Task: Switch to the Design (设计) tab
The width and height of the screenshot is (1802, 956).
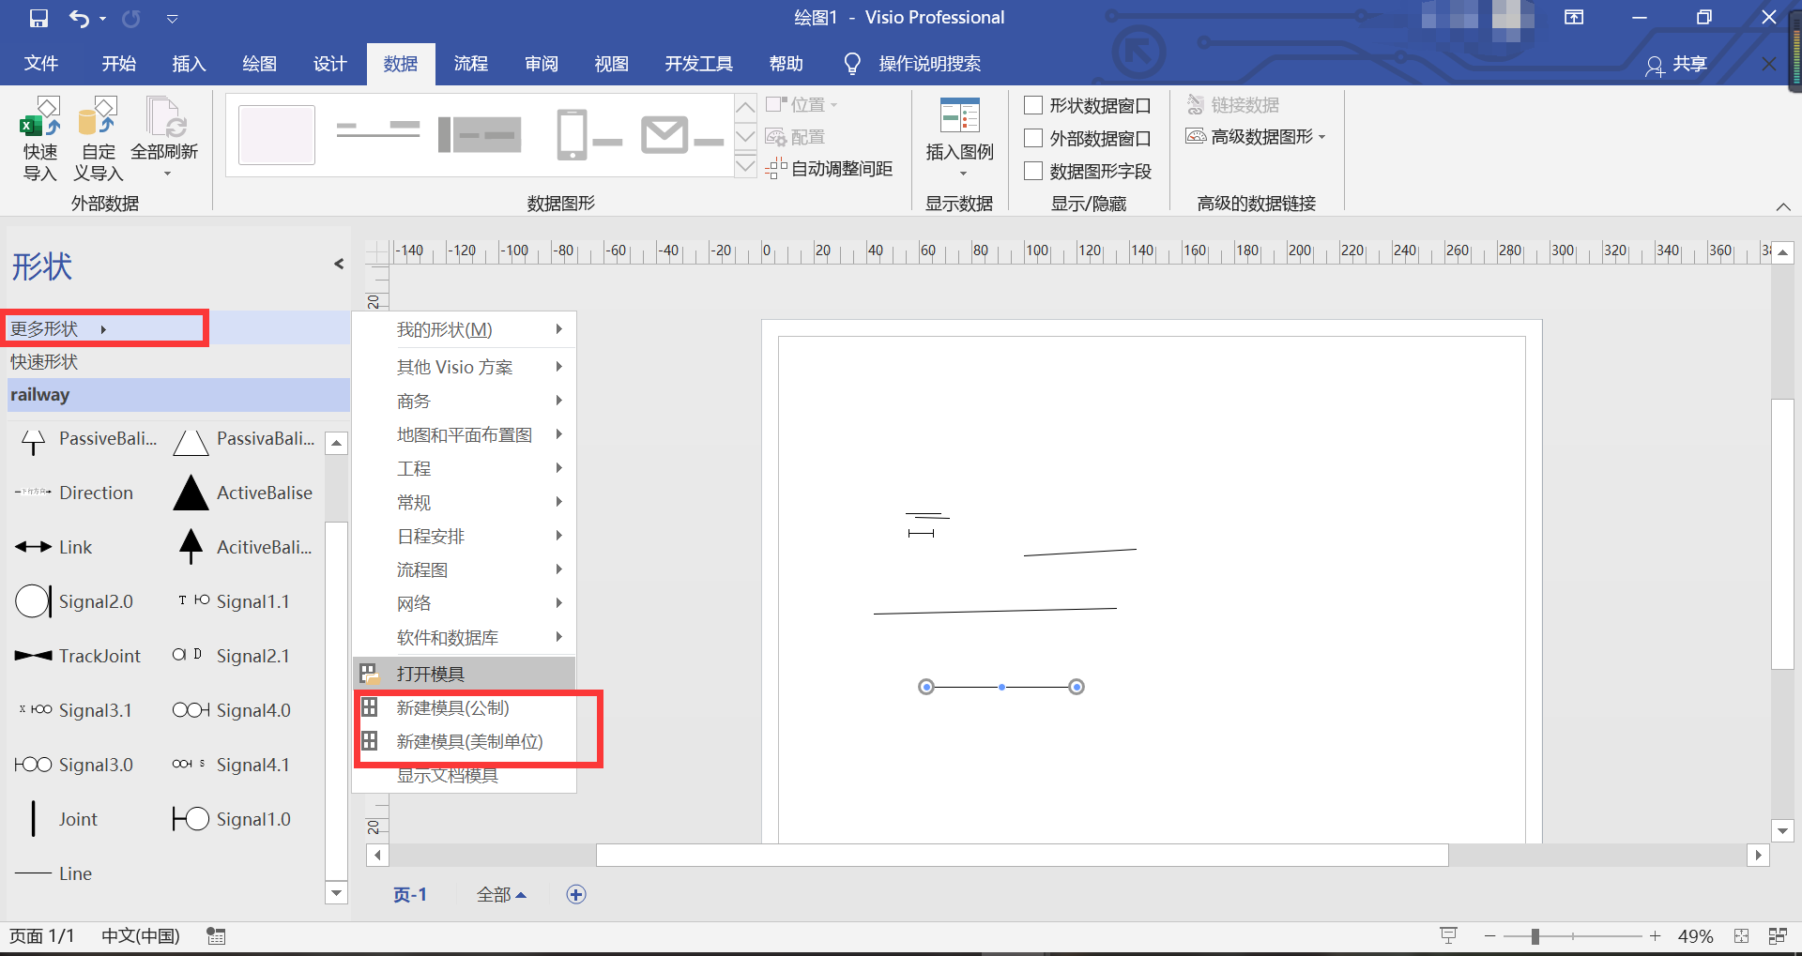Action: 330,64
